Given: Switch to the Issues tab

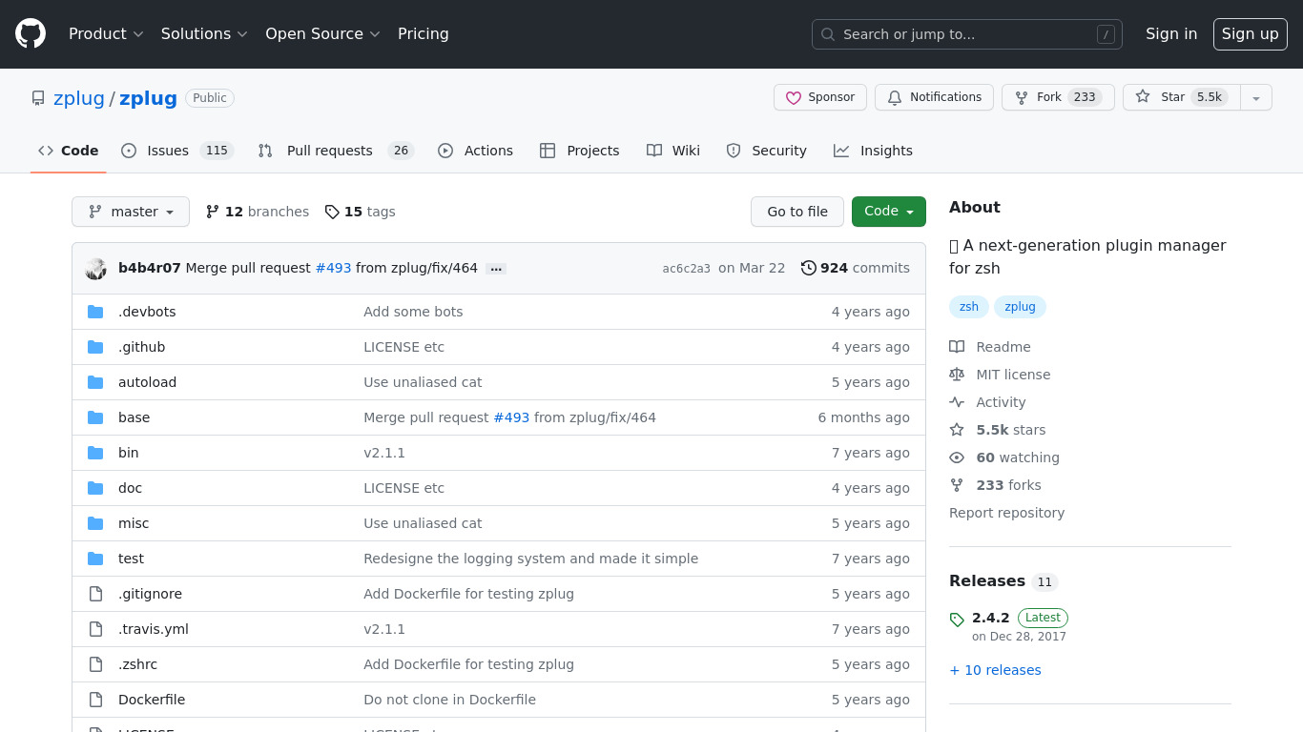Looking at the screenshot, I should point(177,151).
